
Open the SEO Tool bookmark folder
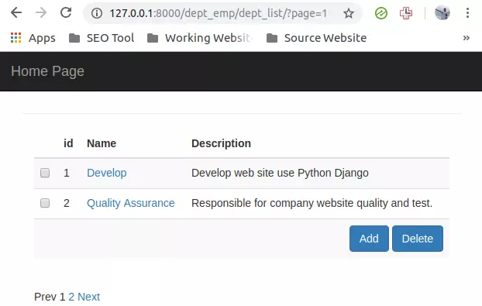102,38
